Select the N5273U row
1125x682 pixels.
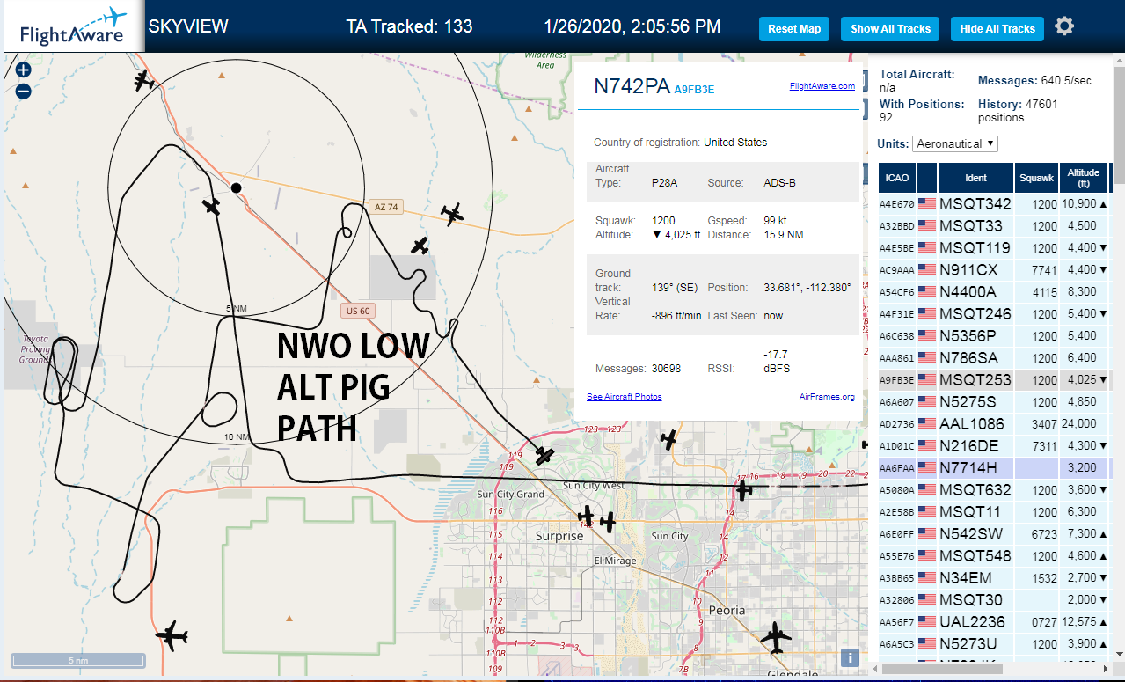click(994, 644)
